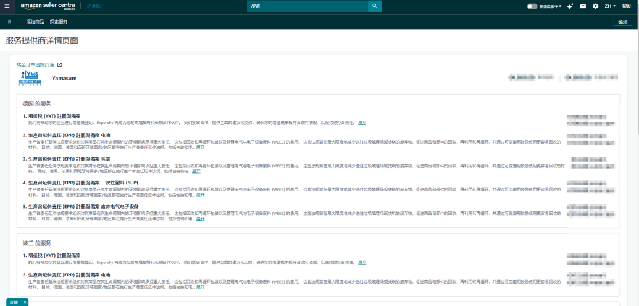Screen dimensions: 639x306
Task: Click the bookmark flag icon in sub-navigation
Action: [x=9, y=22]
